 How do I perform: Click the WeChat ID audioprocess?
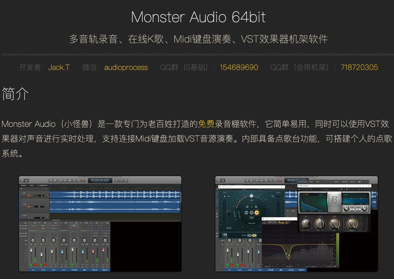click(x=126, y=67)
